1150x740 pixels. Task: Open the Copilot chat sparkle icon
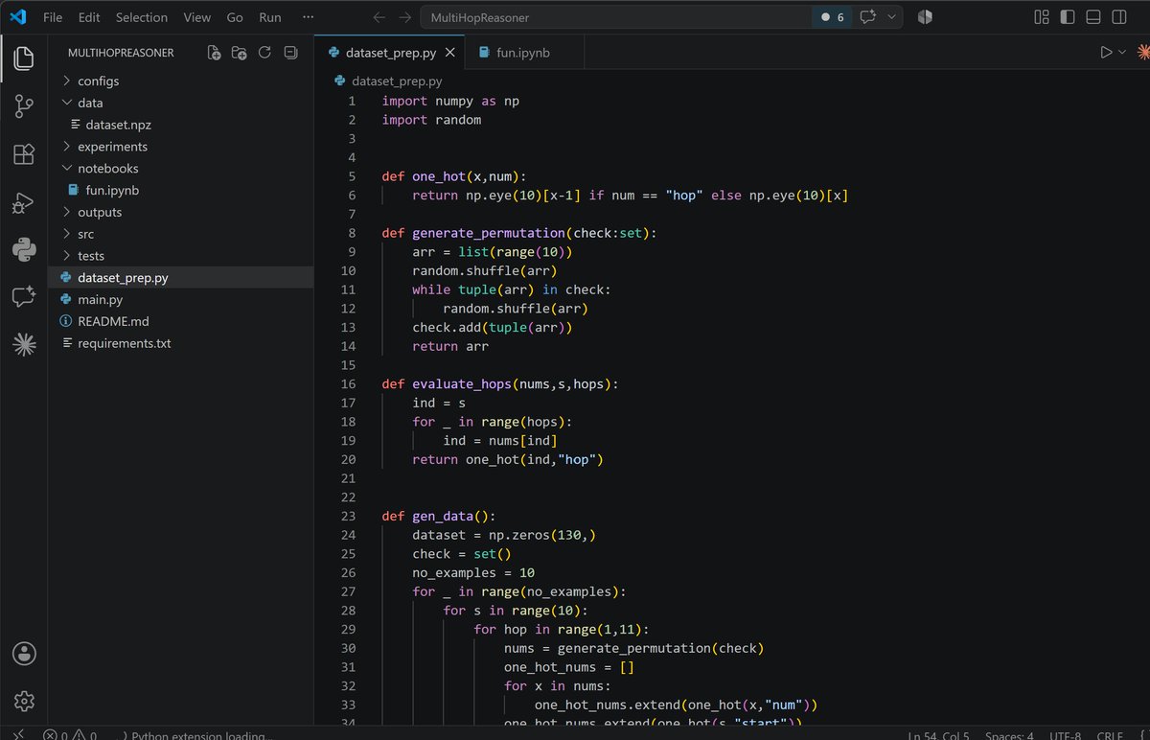coord(869,17)
